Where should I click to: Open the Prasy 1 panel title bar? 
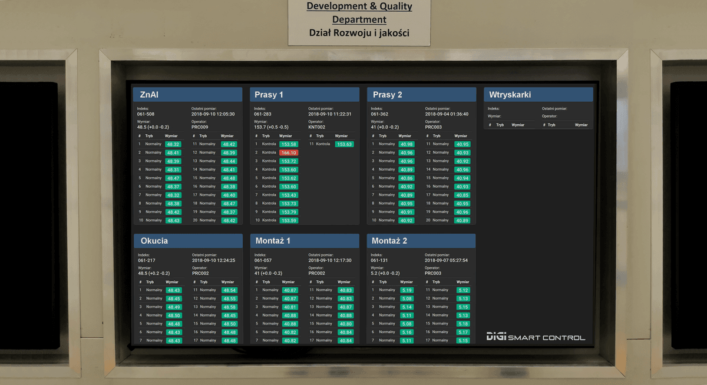pyautogui.click(x=304, y=94)
